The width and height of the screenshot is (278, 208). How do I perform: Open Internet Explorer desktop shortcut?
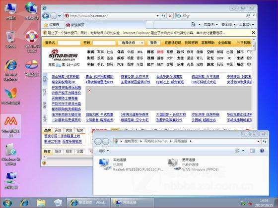pyautogui.click(x=11, y=70)
